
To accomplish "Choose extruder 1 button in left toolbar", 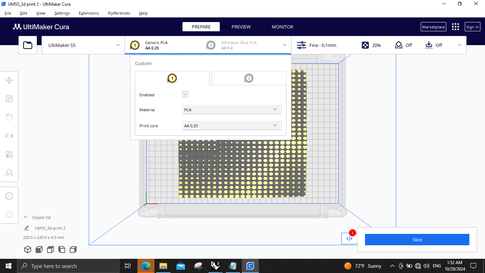I will (x=9, y=196).
